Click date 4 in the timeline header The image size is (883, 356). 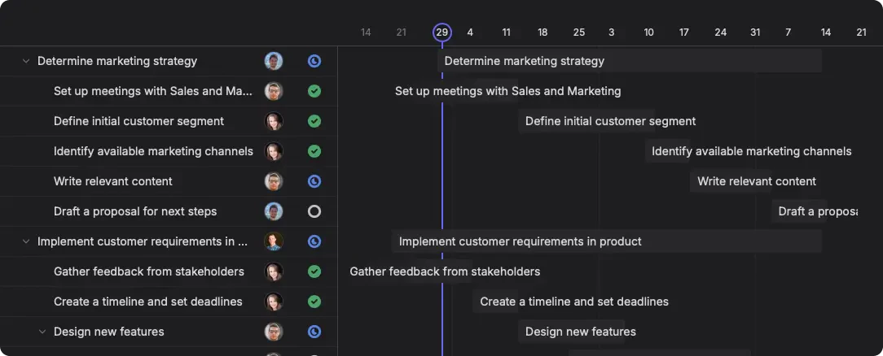[470, 33]
